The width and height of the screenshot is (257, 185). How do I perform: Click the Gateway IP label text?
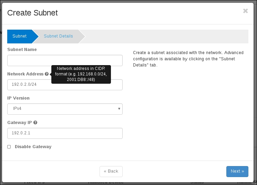(x=20, y=123)
